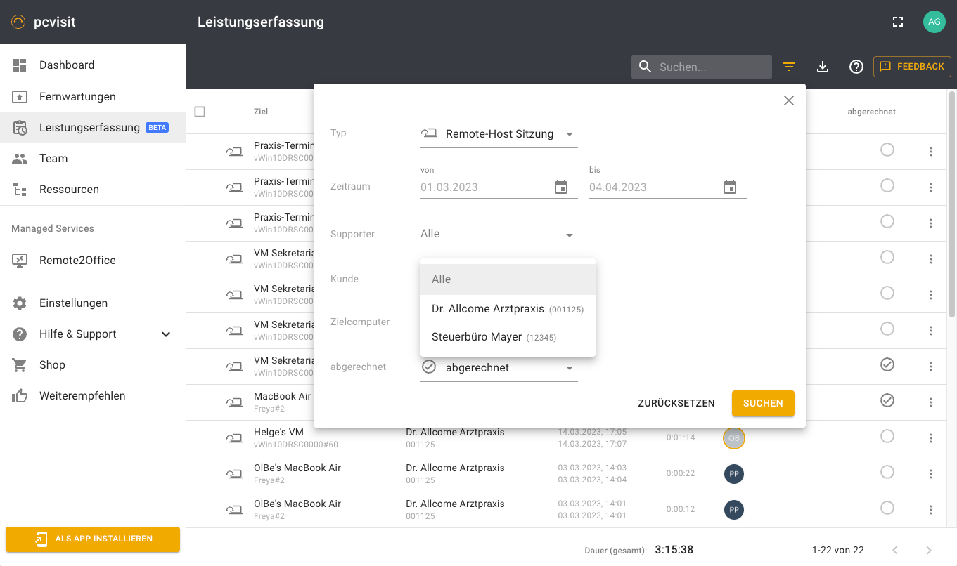
Task: Click the SUCHEN button
Action: tap(763, 403)
